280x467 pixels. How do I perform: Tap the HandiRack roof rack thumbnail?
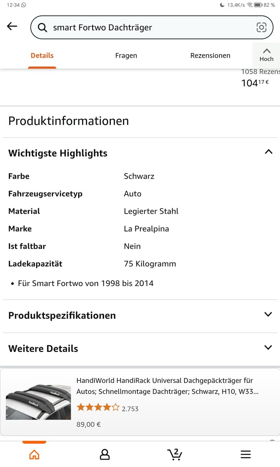coord(38,402)
